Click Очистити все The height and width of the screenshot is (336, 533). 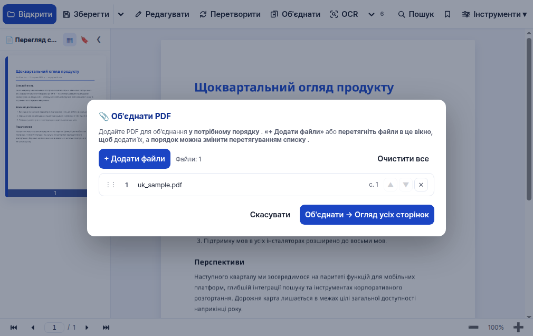[x=403, y=159]
